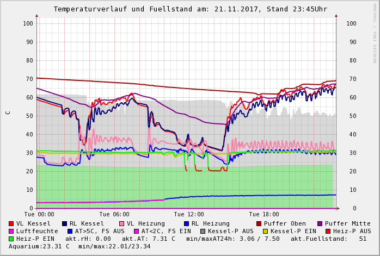This screenshot has height=256, width=380.
Task: Select the magenta Luftfeuchte legend swatch
Action: click(x=11, y=231)
